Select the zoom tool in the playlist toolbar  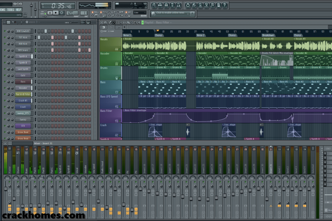point(135,23)
